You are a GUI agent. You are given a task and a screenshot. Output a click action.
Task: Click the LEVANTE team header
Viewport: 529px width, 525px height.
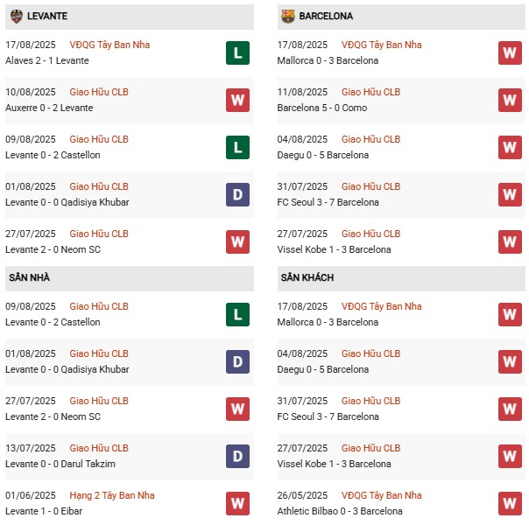[47, 16]
